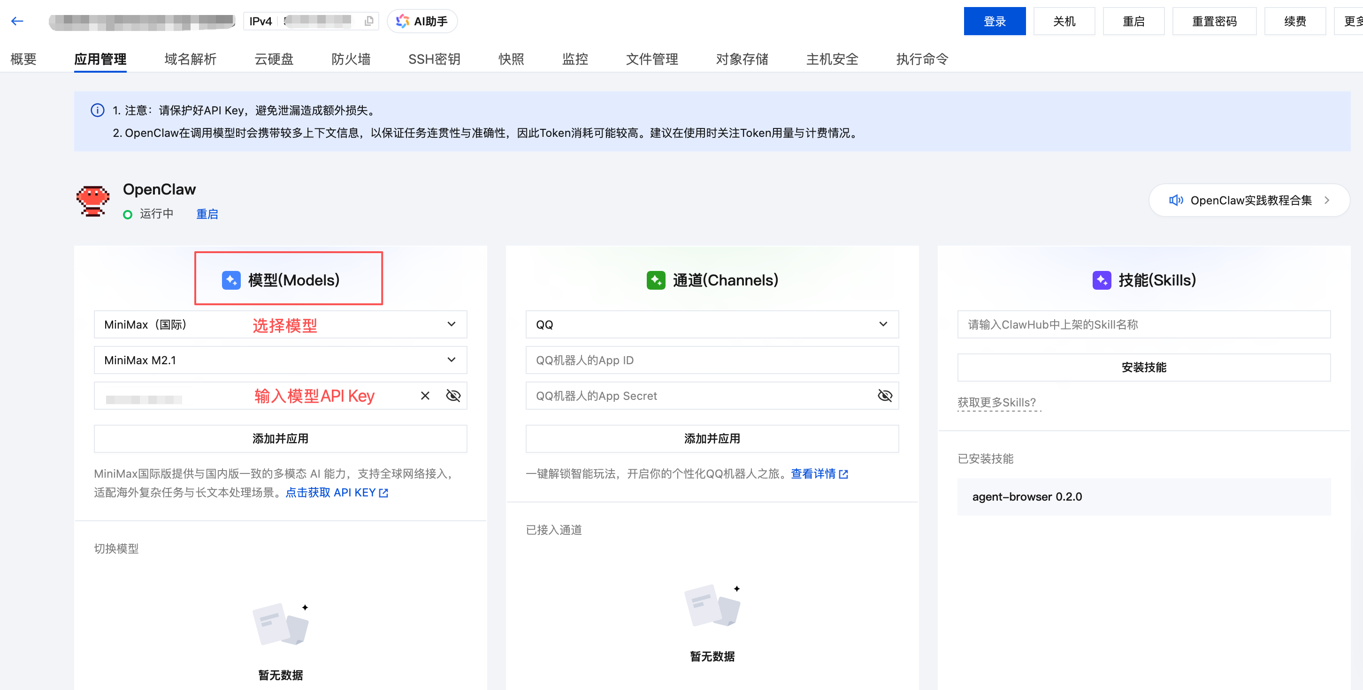Open the AI助手 assistant
Screen dimensions: 1363x690
tap(421, 21)
